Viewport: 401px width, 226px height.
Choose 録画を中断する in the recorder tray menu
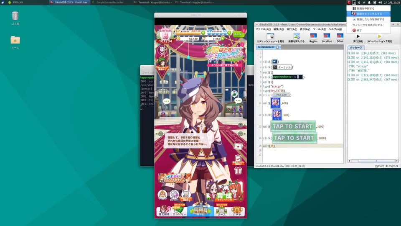click(368, 8)
